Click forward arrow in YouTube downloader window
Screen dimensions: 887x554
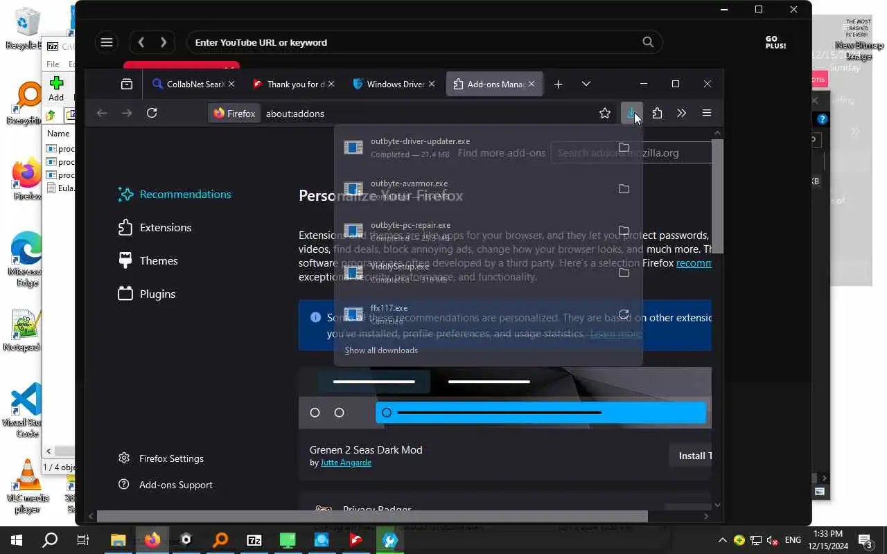pyautogui.click(x=164, y=42)
